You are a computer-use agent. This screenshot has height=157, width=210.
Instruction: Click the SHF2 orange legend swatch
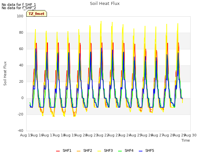(79, 151)
